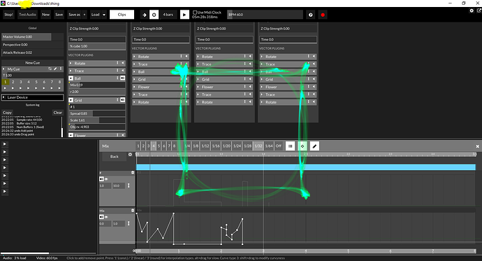Image resolution: width=482 pixels, height=261 pixels.
Task: Click the Back button in timeline panel
Action: coord(115,157)
